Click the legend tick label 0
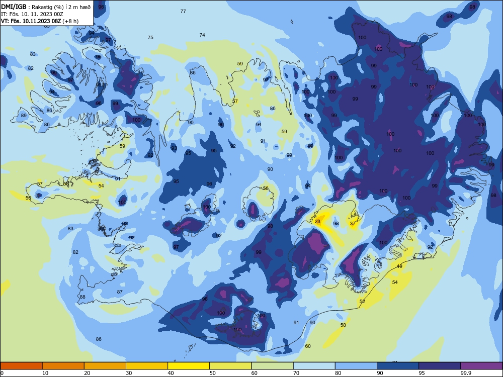 click(2, 373)
